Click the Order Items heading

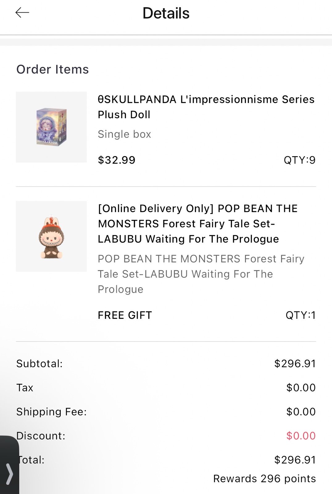[x=52, y=69]
